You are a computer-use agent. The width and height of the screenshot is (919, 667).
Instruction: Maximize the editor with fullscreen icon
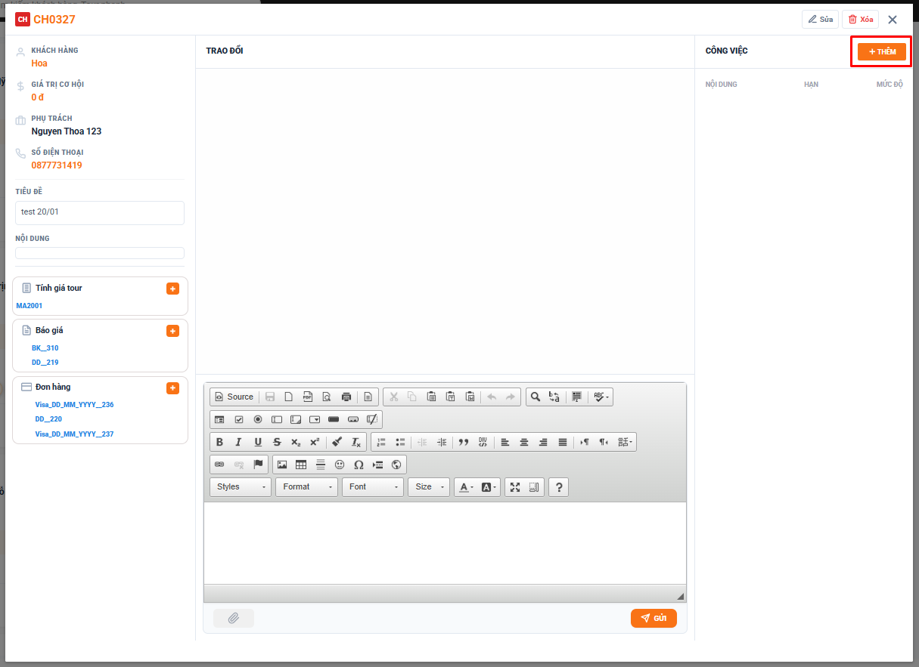point(515,487)
